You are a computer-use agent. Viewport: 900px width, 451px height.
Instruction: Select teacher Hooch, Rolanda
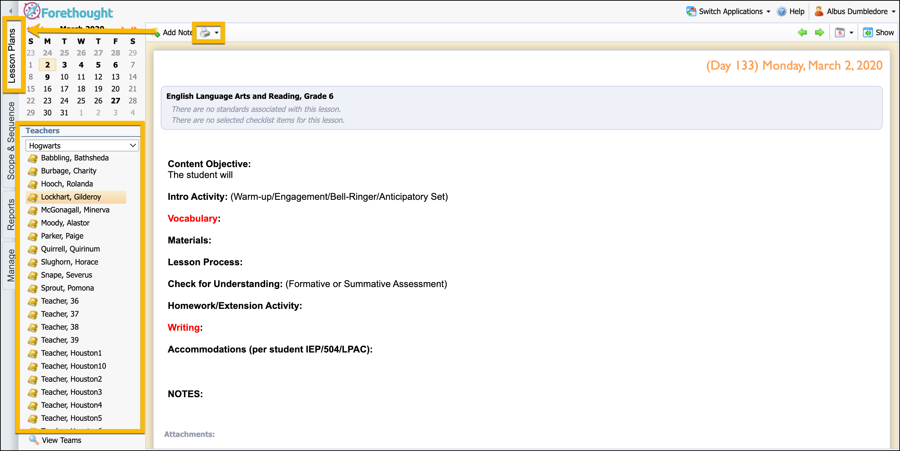click(67, 184)
